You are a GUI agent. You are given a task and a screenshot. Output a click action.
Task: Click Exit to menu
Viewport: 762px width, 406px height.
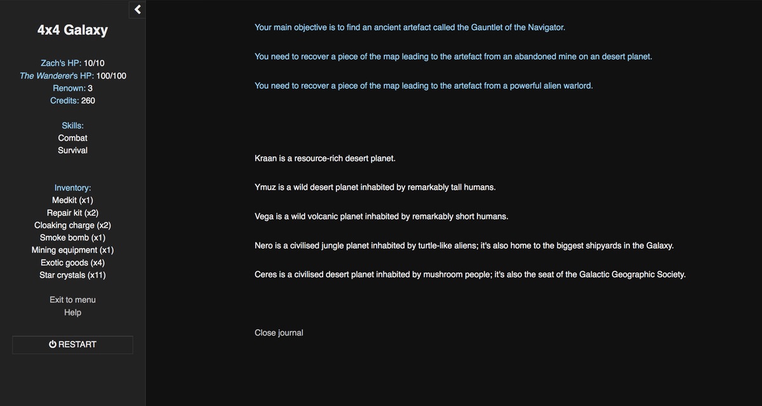pyautogui.click(x=72, y=299)
